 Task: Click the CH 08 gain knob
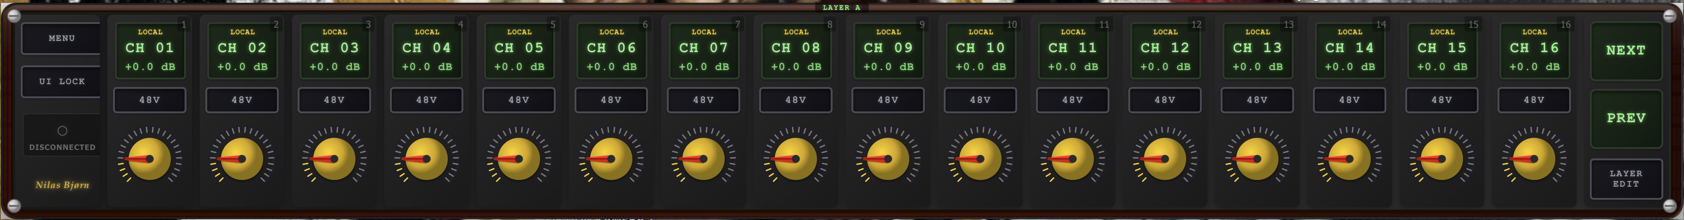(x=795, y=158)
